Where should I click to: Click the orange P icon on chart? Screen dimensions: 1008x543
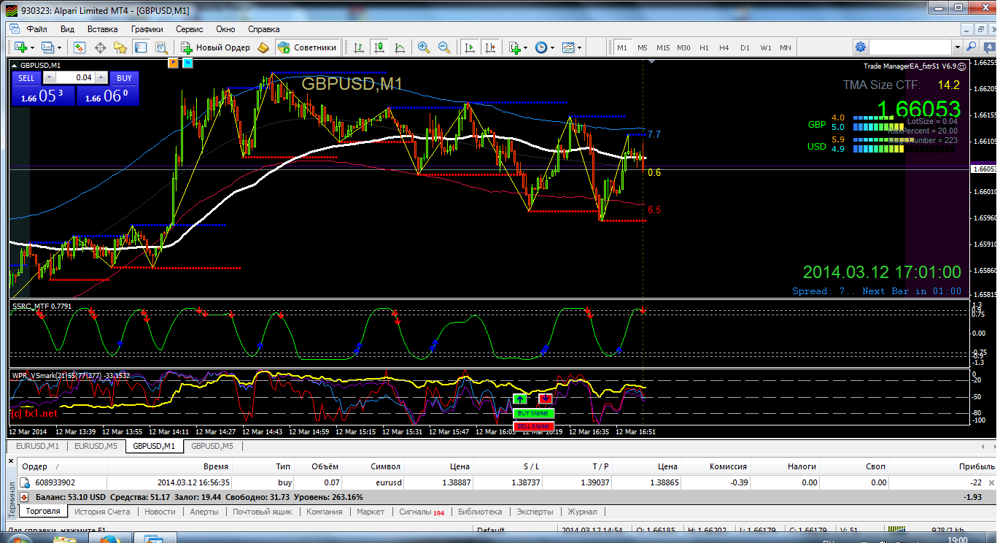coord(173,63)
